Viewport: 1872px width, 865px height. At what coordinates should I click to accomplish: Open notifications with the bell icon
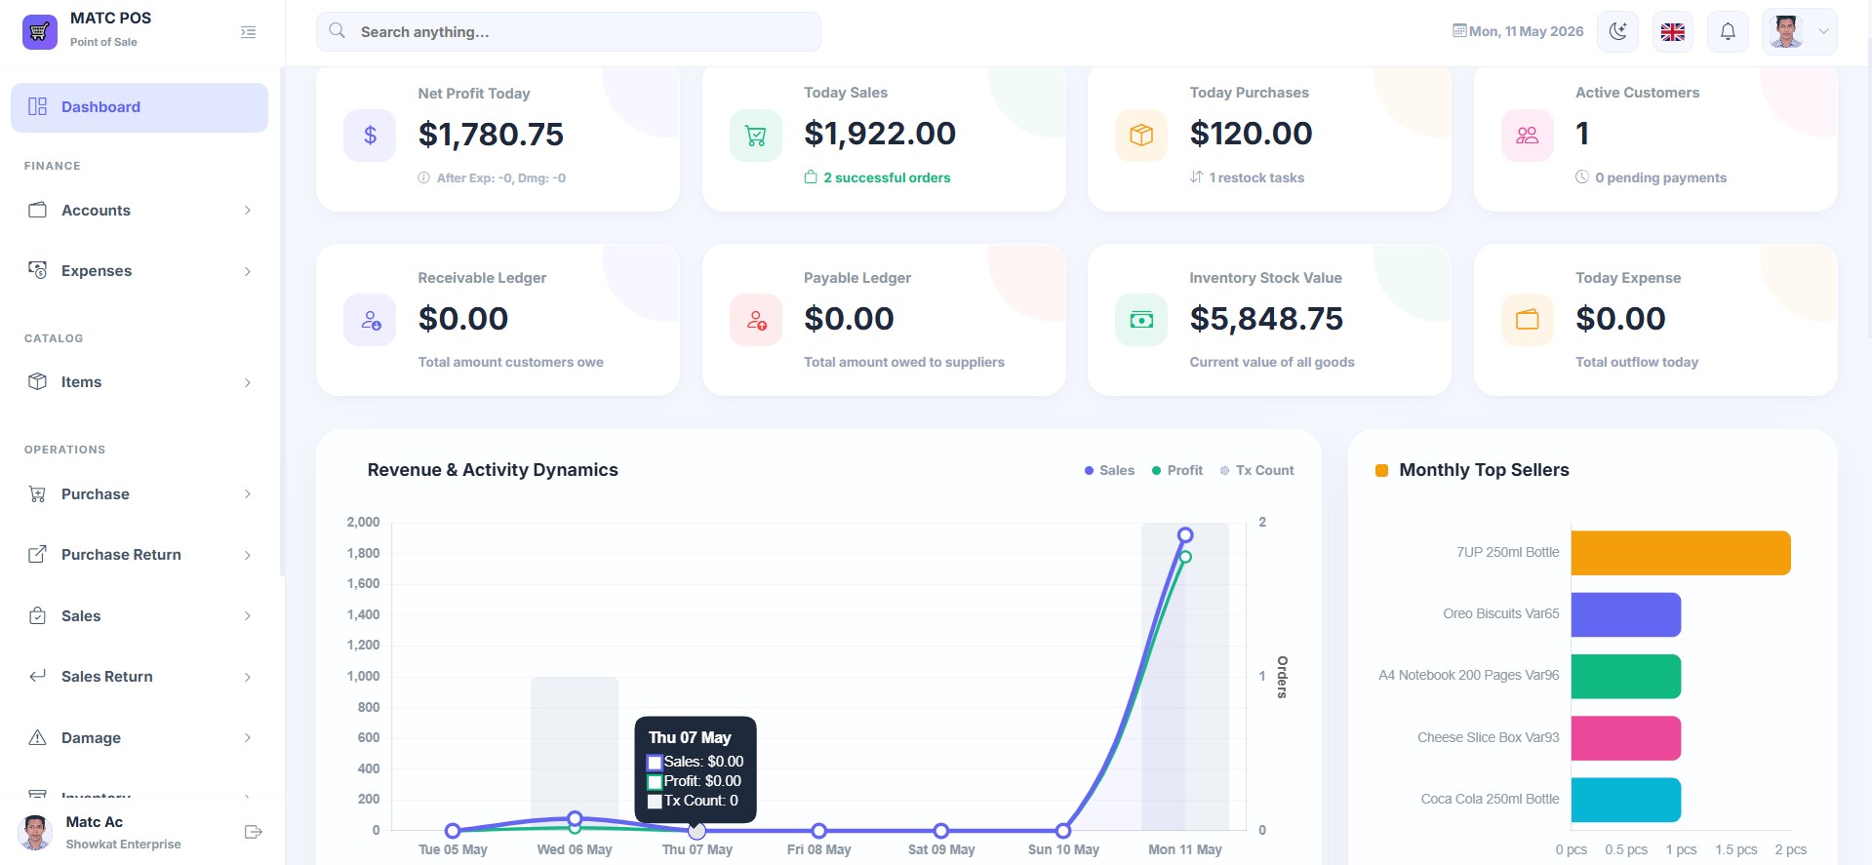tap(1728, 31)
